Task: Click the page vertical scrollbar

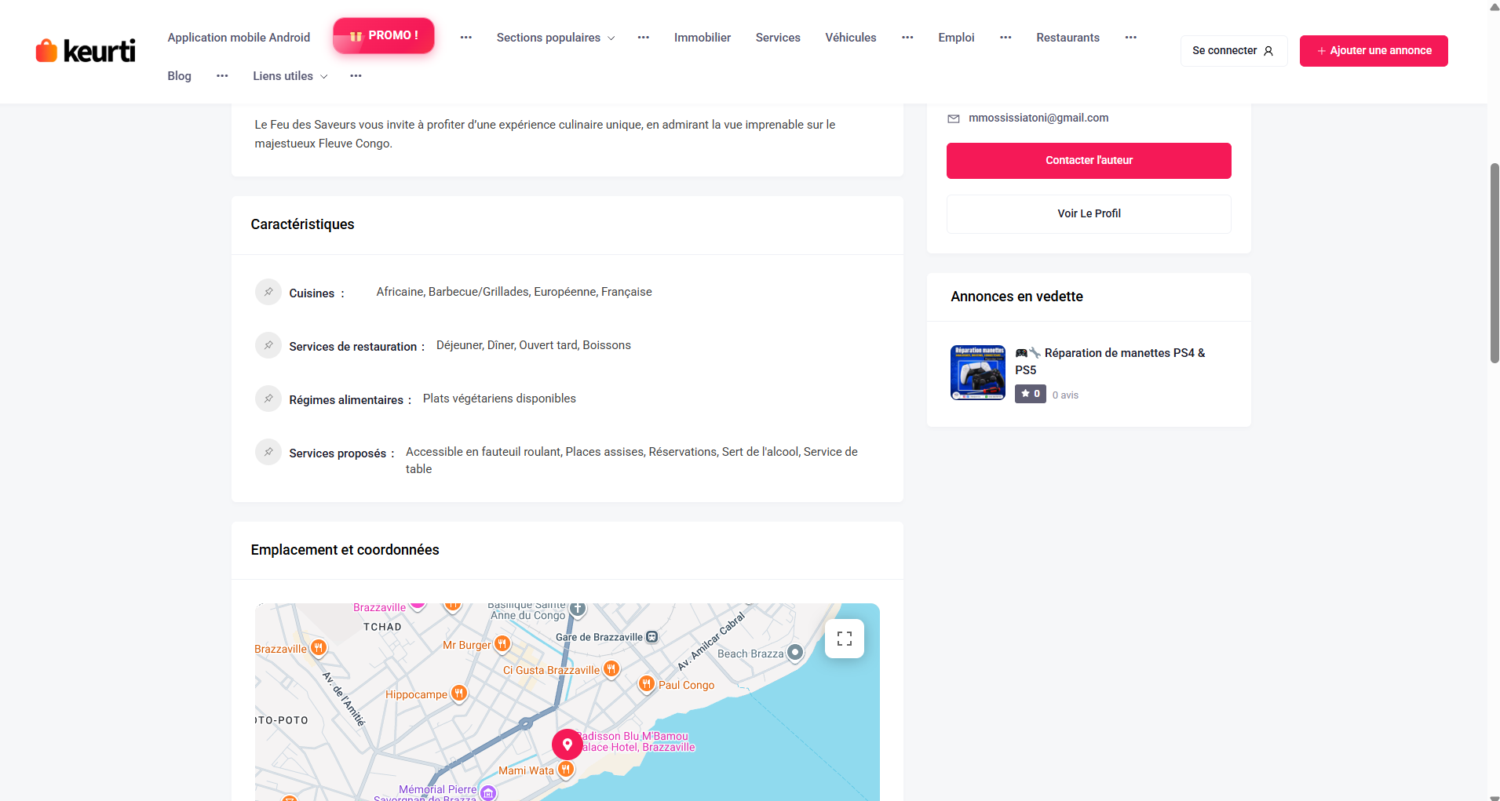Action: tap(1495, 263)
